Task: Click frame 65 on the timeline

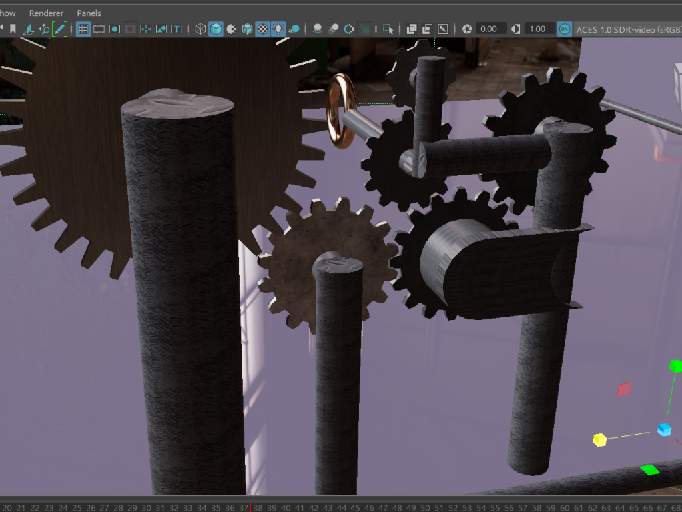Action: 634,507
